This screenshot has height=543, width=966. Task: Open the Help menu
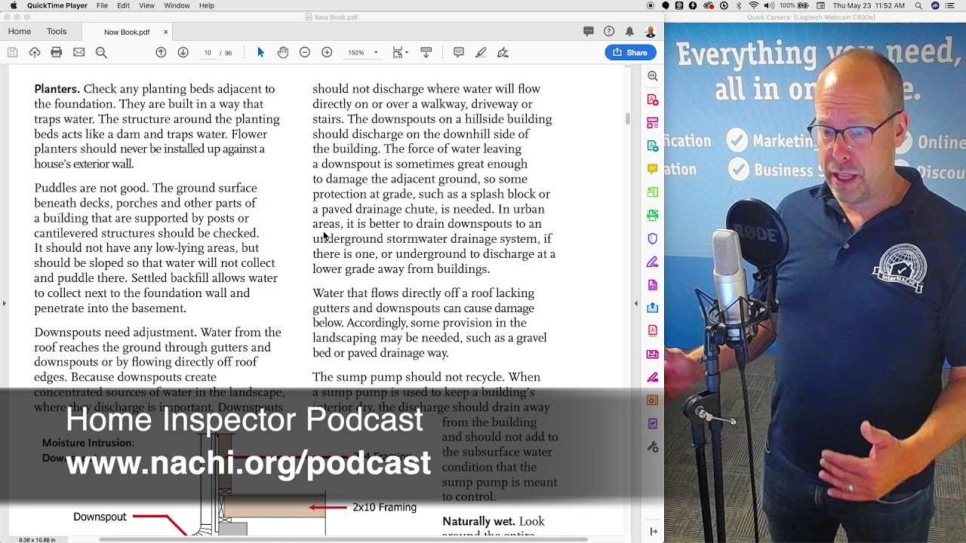click(x=206, y=5)
